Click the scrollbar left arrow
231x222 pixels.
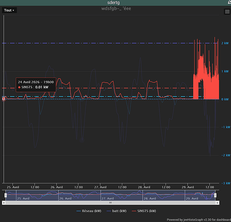(x=4, y=203)
